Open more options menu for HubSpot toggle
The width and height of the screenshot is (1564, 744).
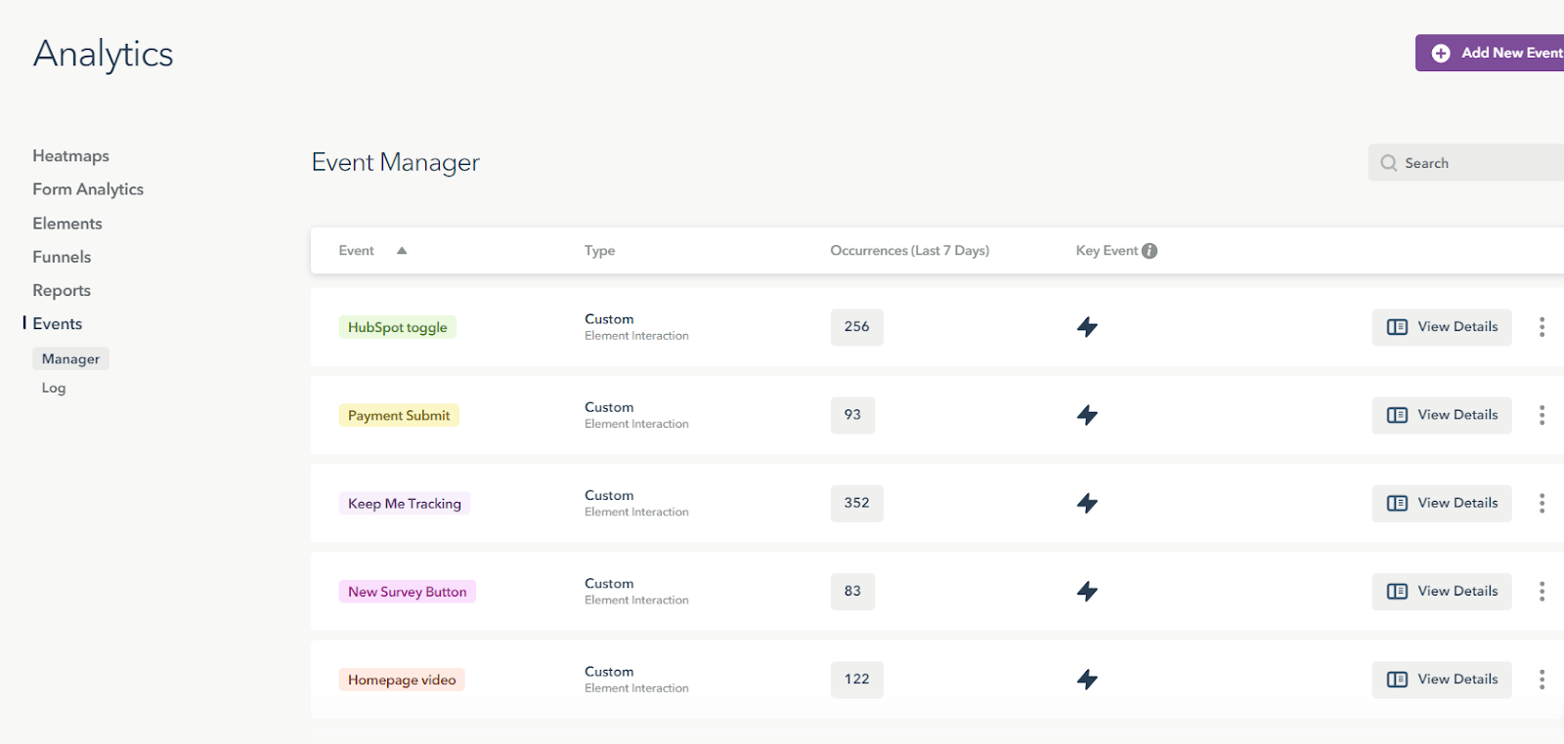(1542, 327)
